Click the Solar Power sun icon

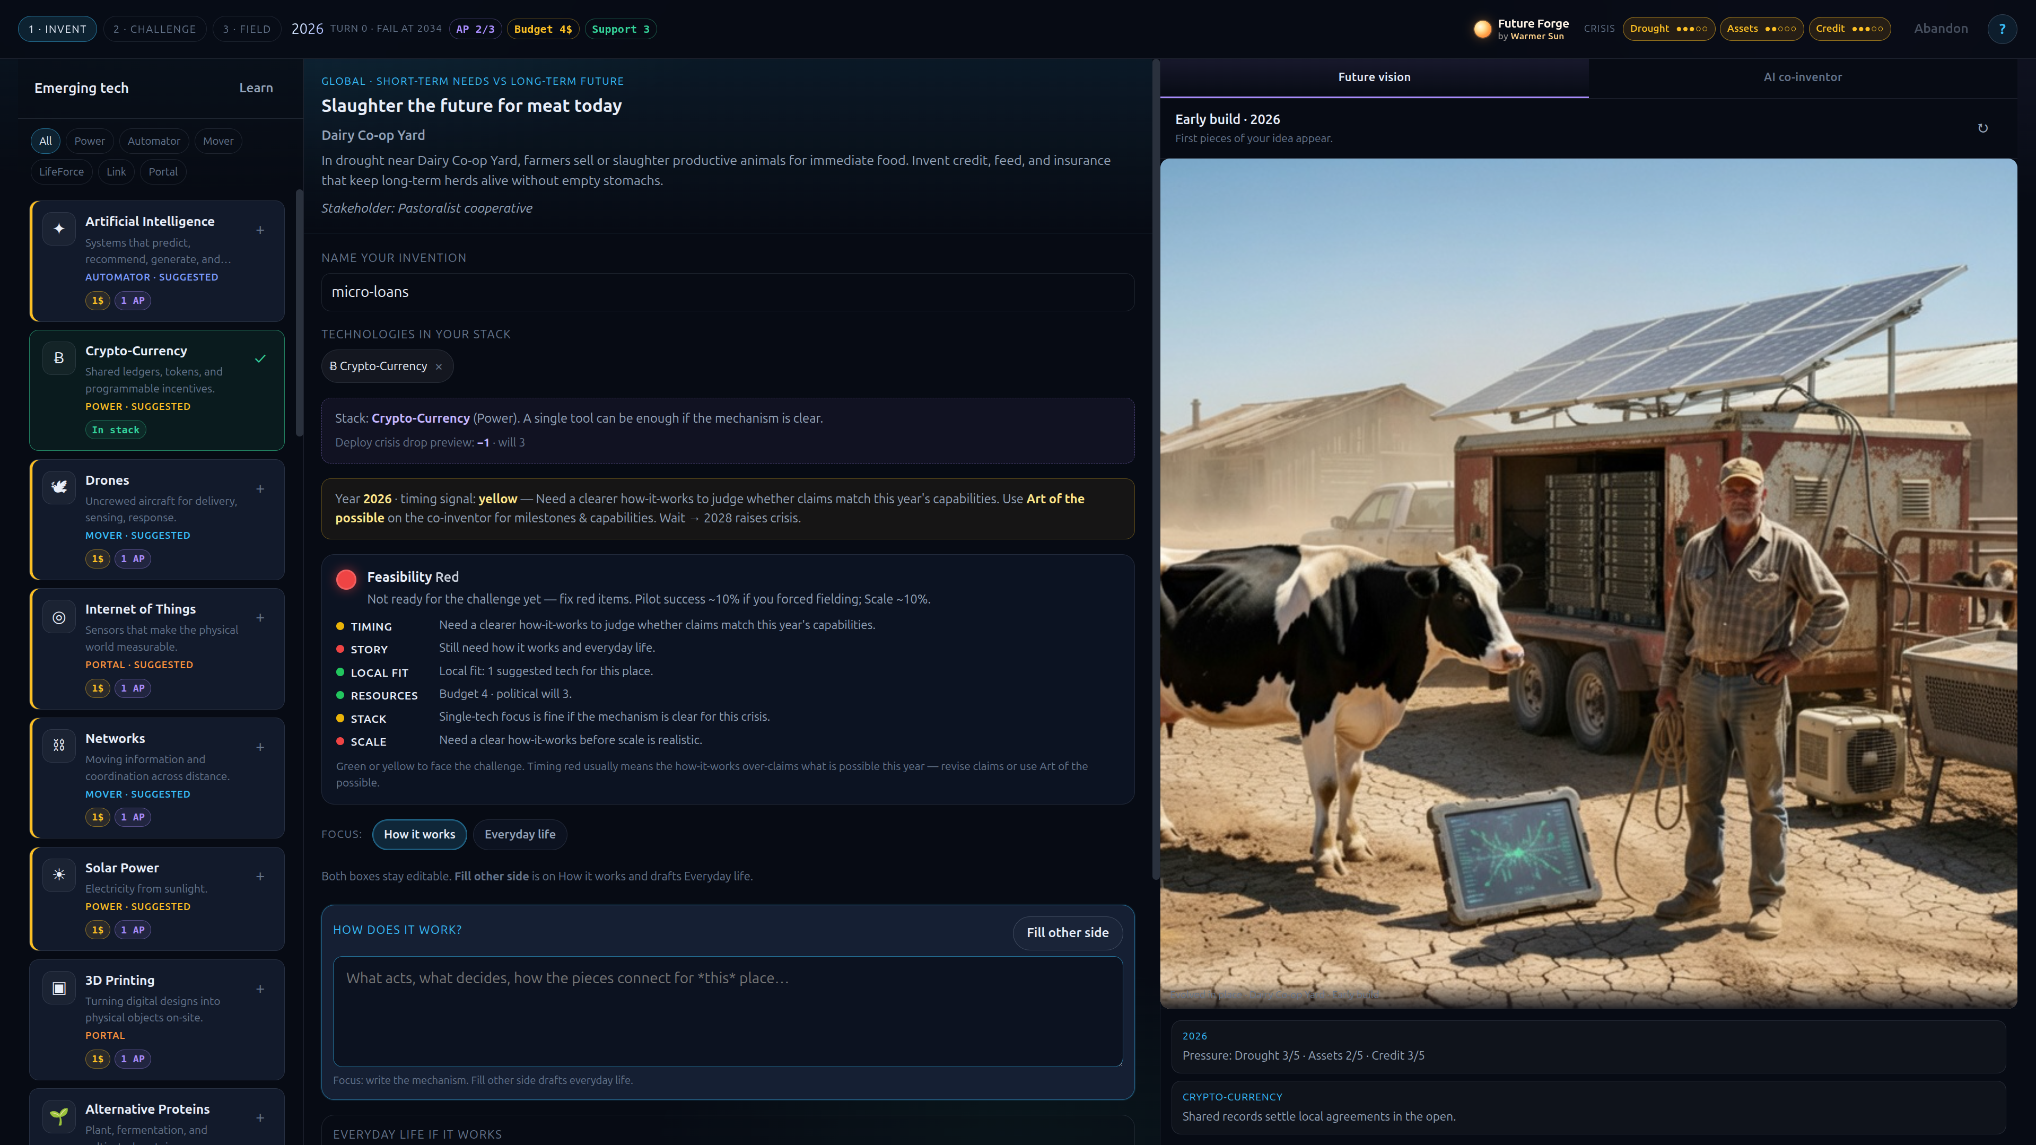pyautogui.click(x=58, y=876)
